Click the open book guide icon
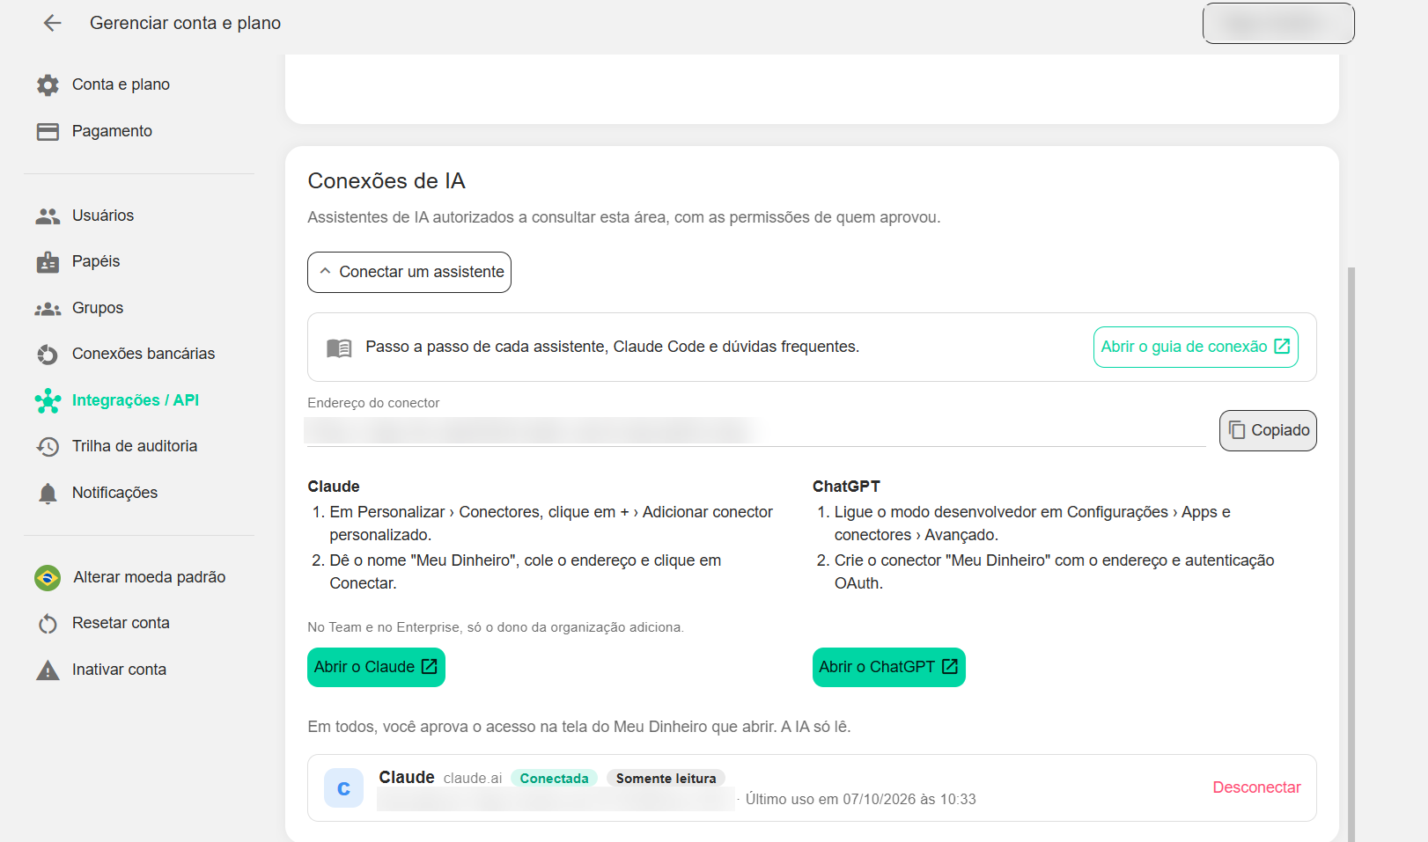This screenshot has height=842, width=1428. tap(339, 348)
